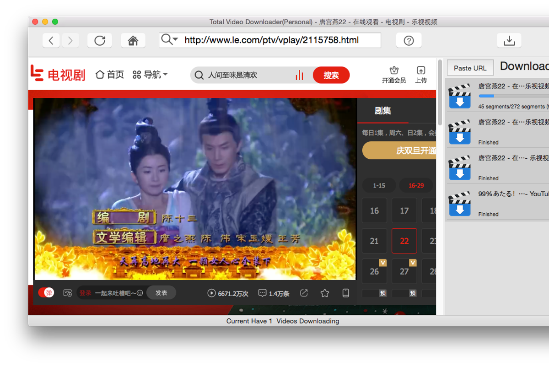
Task: View the 6671.2万次 play count
Action: [x=228, y=293]
